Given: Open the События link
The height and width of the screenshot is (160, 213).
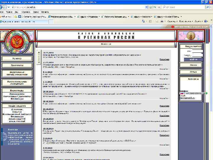Looking at the screenshot, I should [x=17, y=112].
